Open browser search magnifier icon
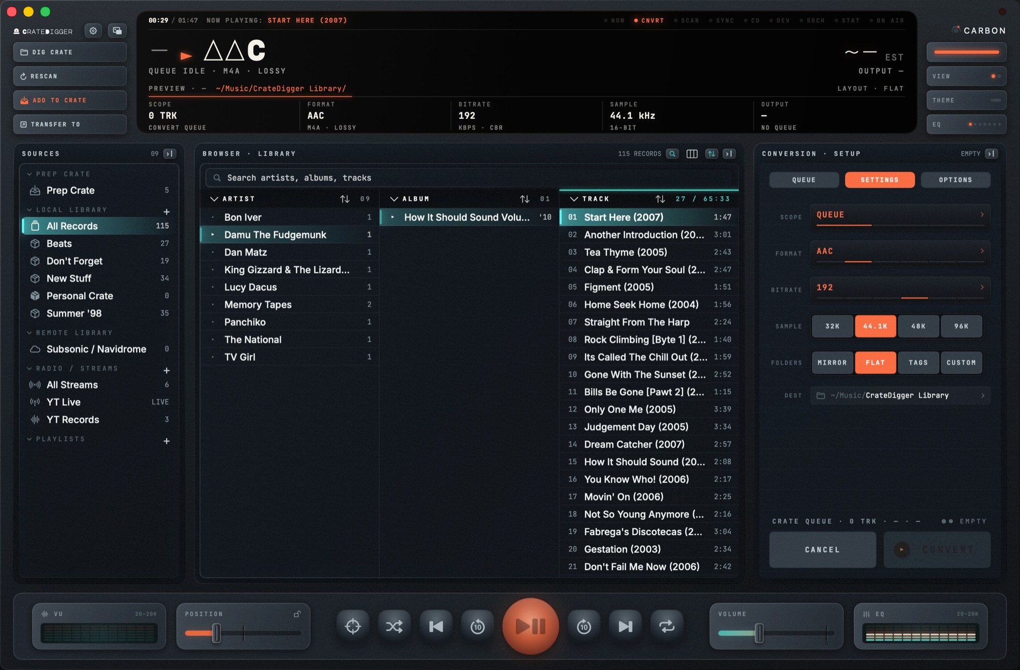The height and width of the screenshot is (670, 1020). click(x=673, y=153)
